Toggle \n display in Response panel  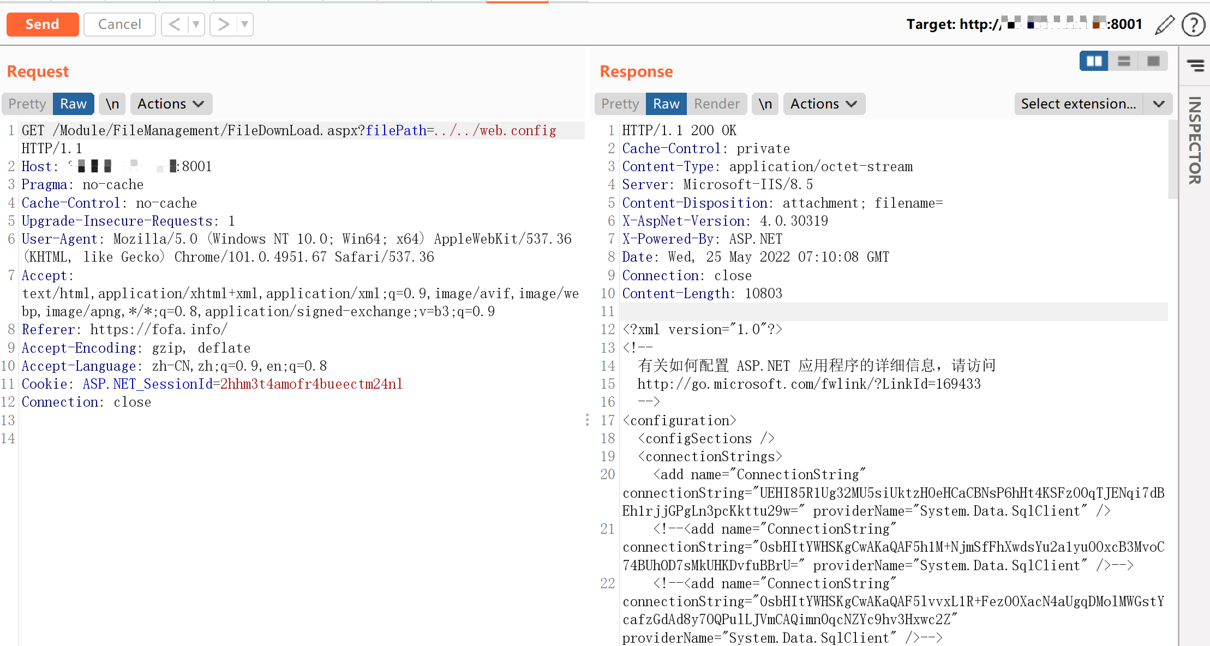coord(765,104)
